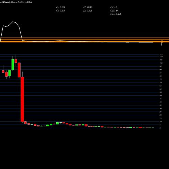
Task: Click the 'OL: 3.13' readout
Action: click(116, 14)
